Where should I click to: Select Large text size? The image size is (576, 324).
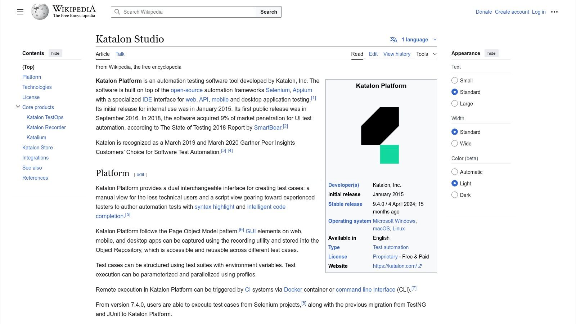(455, 103)
